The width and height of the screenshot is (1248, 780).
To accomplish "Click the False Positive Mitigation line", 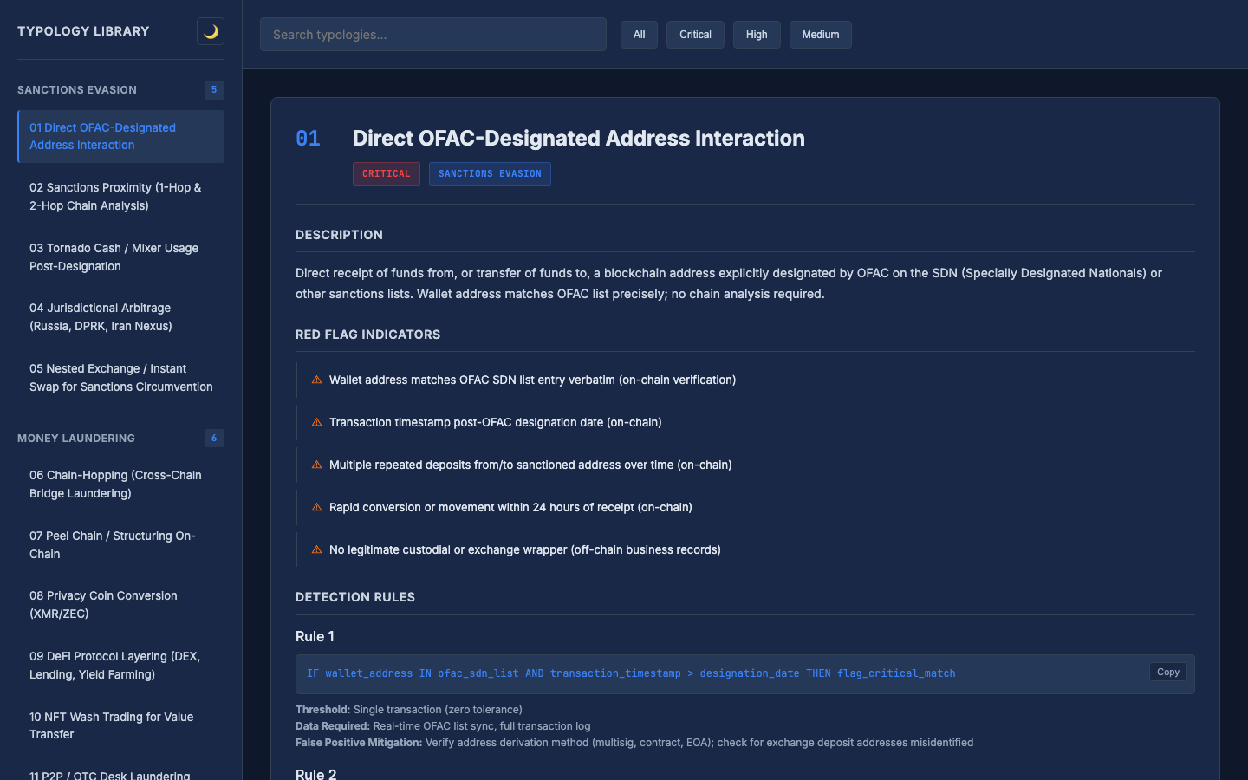I will click(634, 743).
